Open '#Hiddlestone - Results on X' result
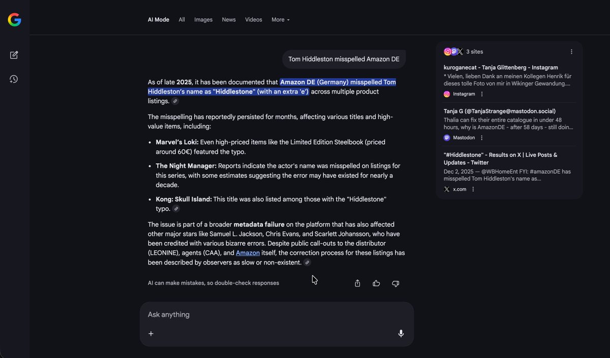Image resolution: width=610 pixels, height=358 pixels. click(500, 159)
